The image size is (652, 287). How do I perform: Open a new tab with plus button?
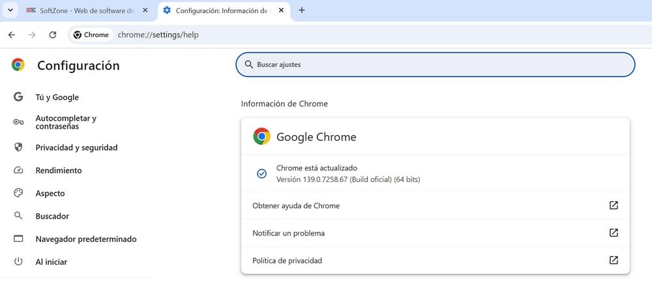302,10
